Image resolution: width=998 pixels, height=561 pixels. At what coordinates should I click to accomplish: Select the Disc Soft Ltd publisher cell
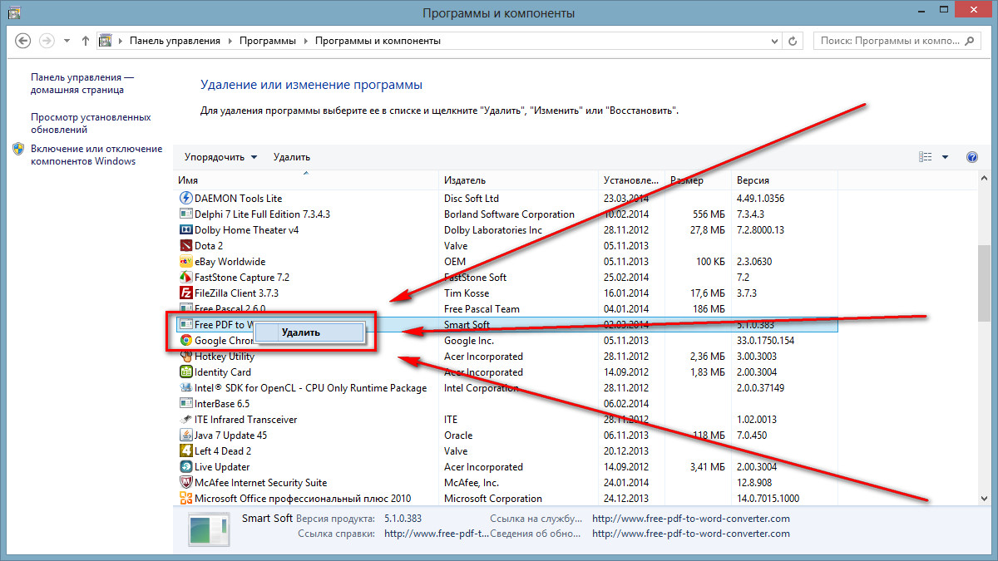point(472,199)
